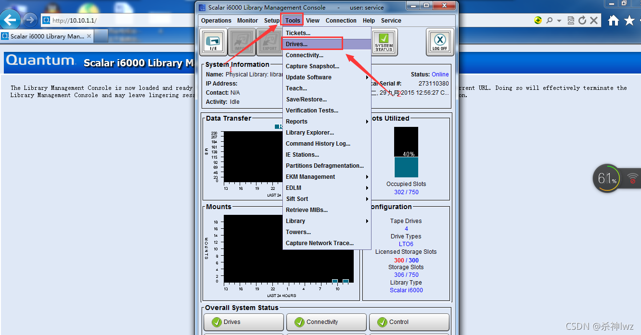Click the Tape Drives count 4
Viewport: 641px width, 335px height.
406,229
